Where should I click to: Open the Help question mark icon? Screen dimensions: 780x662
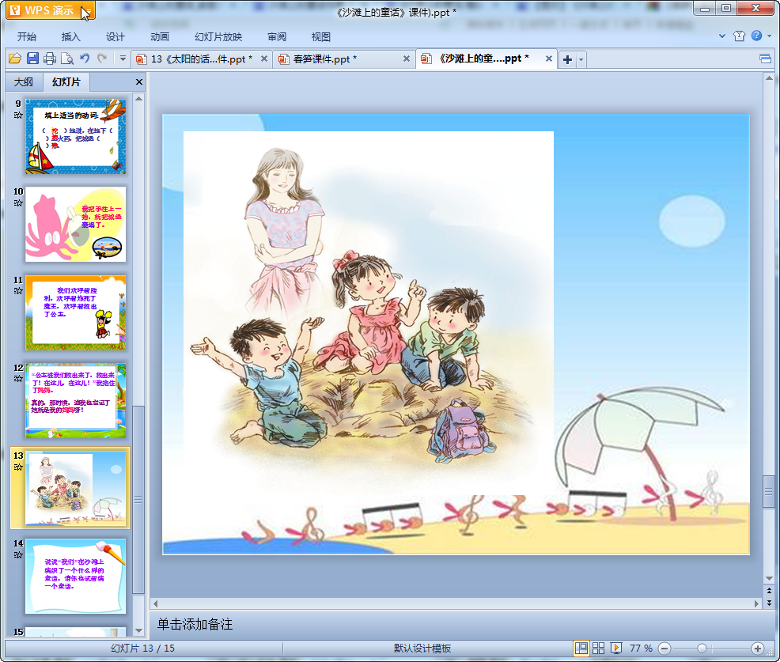756,36
